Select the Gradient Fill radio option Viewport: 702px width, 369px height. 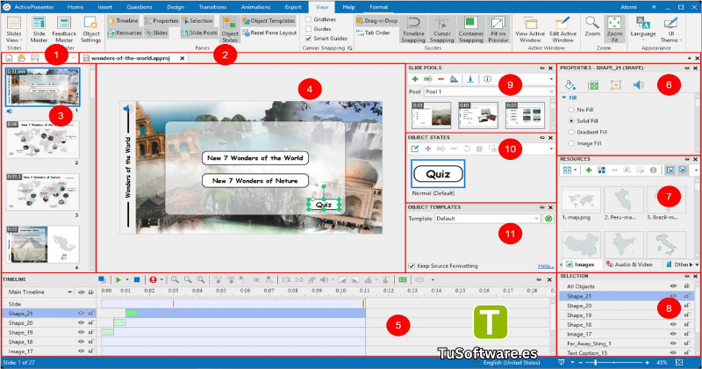tap(571, 132)
